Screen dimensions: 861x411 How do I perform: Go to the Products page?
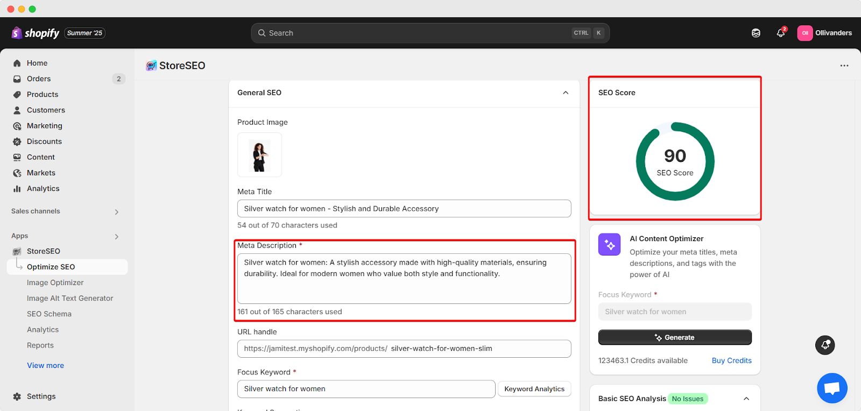click(x=43, y=94)
